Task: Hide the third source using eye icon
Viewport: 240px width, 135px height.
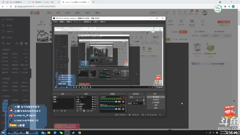Action: [x=93, y=102]
